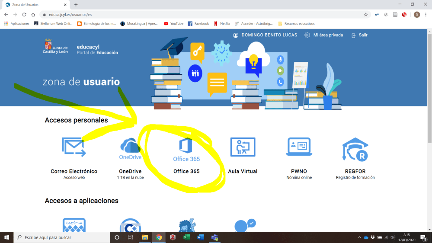Open the REGFOR registration icon

pos(355,149)
